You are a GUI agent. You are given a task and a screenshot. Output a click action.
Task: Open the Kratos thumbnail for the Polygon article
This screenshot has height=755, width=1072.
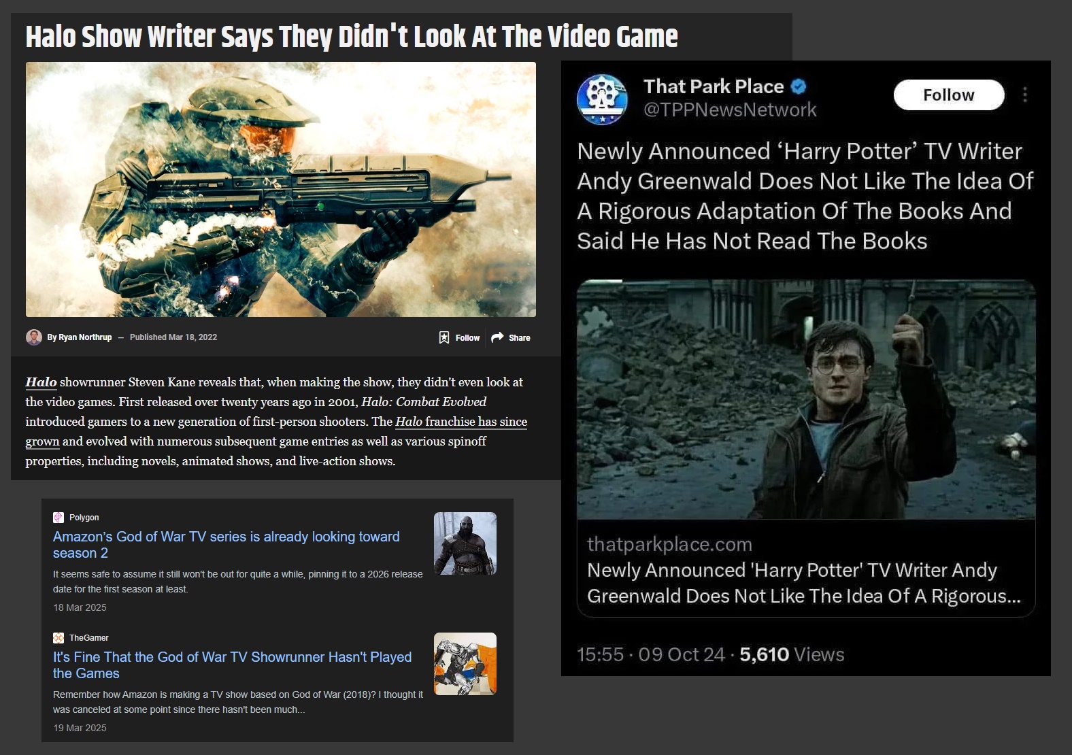point(465,543)
